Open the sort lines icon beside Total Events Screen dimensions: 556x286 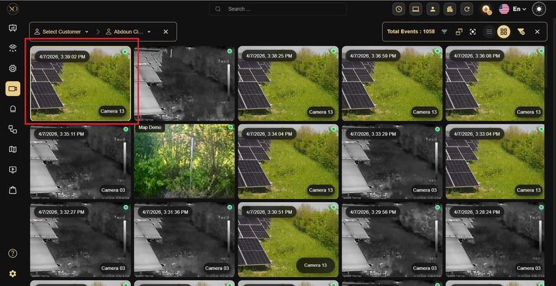[x=444, y=31]
